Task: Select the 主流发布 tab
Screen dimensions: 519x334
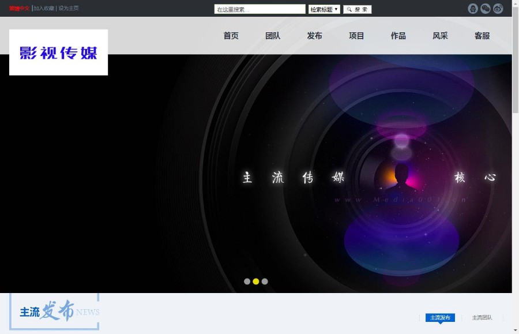Action: [x=440, y=318]
